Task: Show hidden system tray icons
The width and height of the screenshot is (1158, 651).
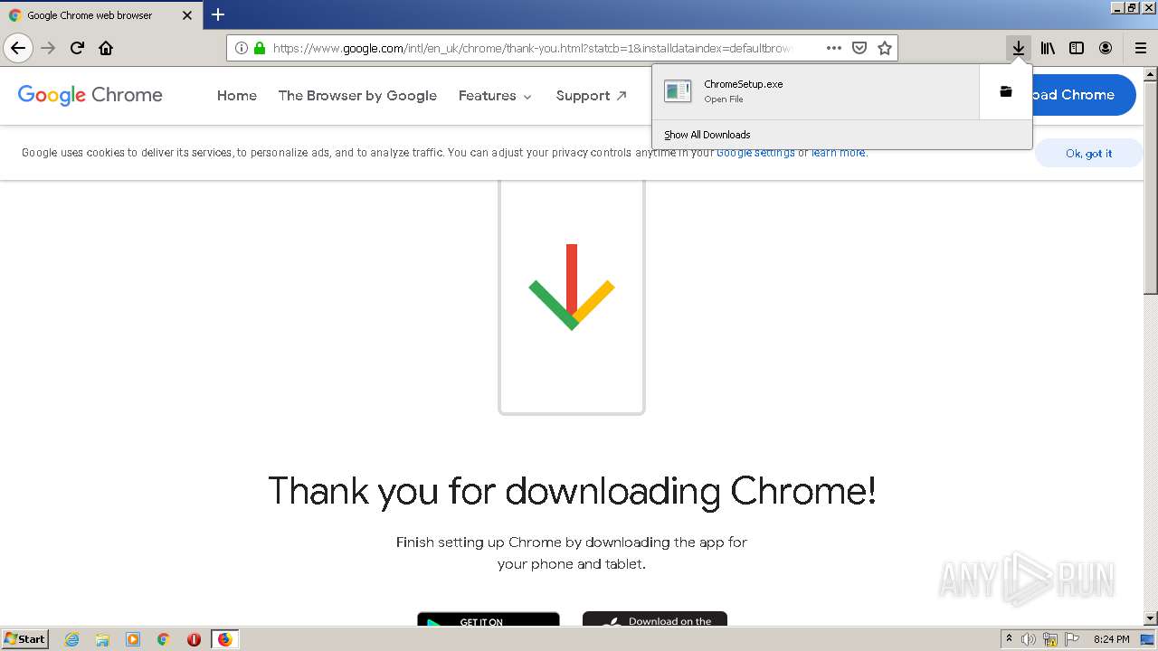Action: point(1009,639)
